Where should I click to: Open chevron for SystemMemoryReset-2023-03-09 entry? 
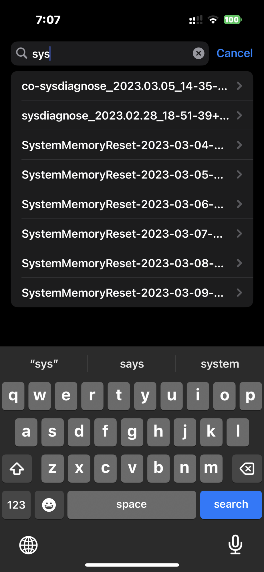tap(239, 293)
